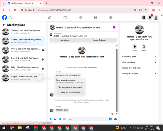Open the Reels icon in top navigation

(65, 17)
